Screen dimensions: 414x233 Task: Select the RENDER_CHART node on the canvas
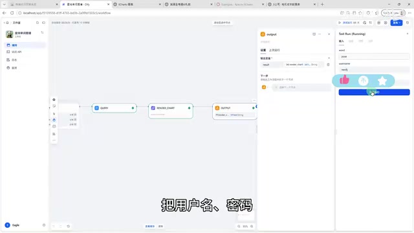click(x=171, y=111)
